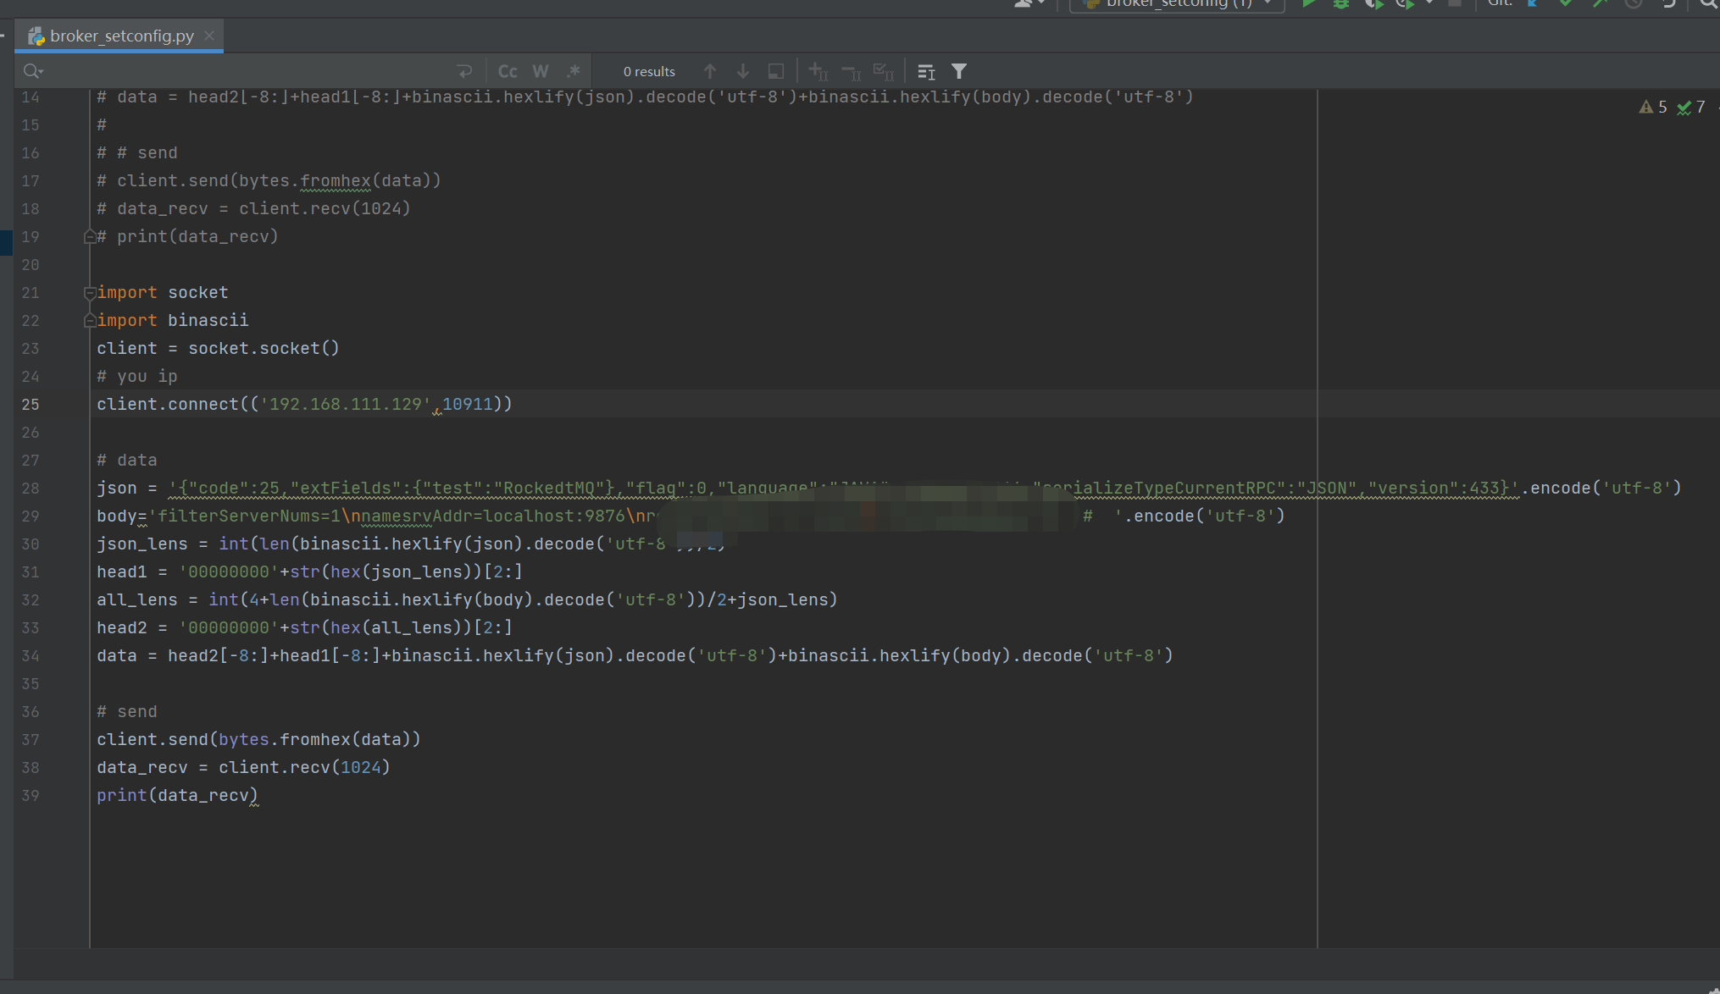Commit changes with green Git checkmark
This screenshot has width=1720, height=994.
1566,3
